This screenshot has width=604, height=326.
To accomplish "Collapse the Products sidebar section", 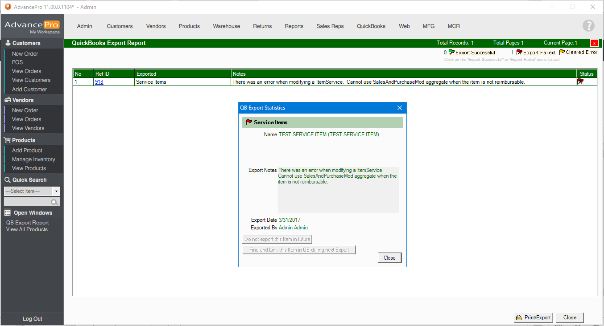I will click(x=24, y=140).
